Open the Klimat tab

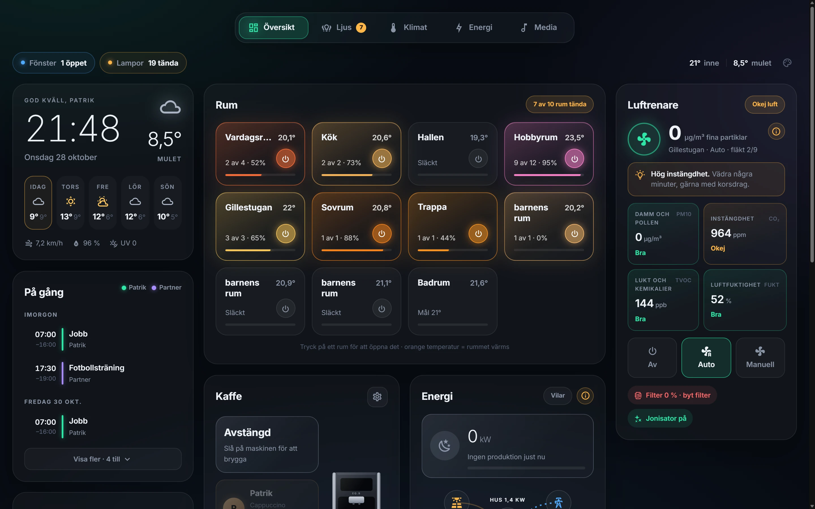tap(409, 28)
